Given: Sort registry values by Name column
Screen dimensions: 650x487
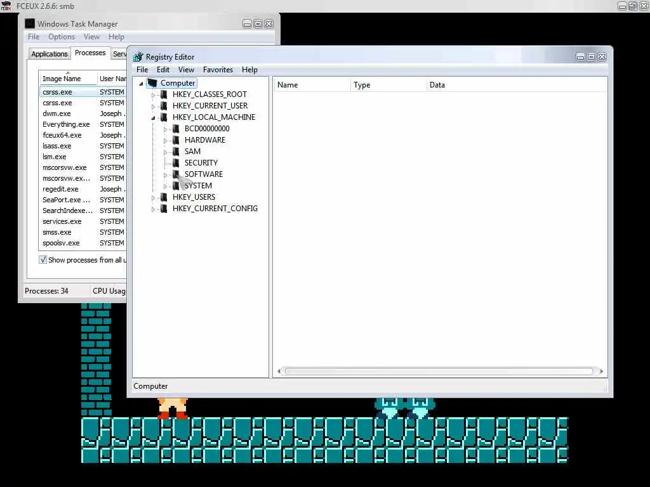Looking at the screenshot, I should [312, 85].
